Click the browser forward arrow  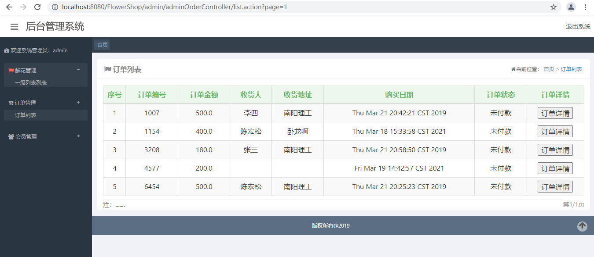pyautogui.click(x=23, y=7)
